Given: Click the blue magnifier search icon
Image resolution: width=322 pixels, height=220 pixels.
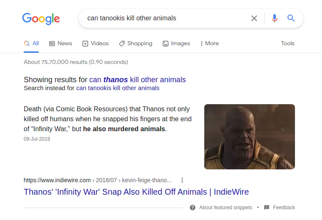Looking at the screenshot, I should point(291,18).
